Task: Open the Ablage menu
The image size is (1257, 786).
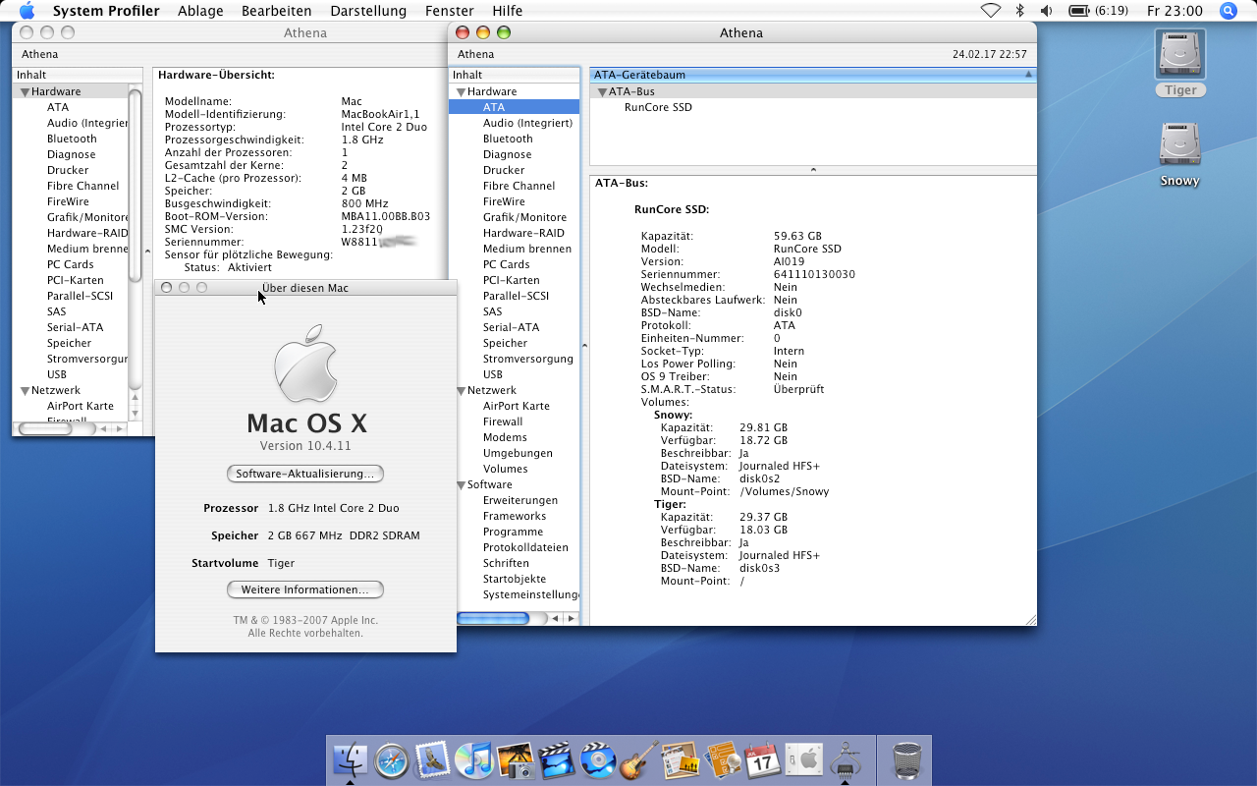Action: click(x=200, y=11)
